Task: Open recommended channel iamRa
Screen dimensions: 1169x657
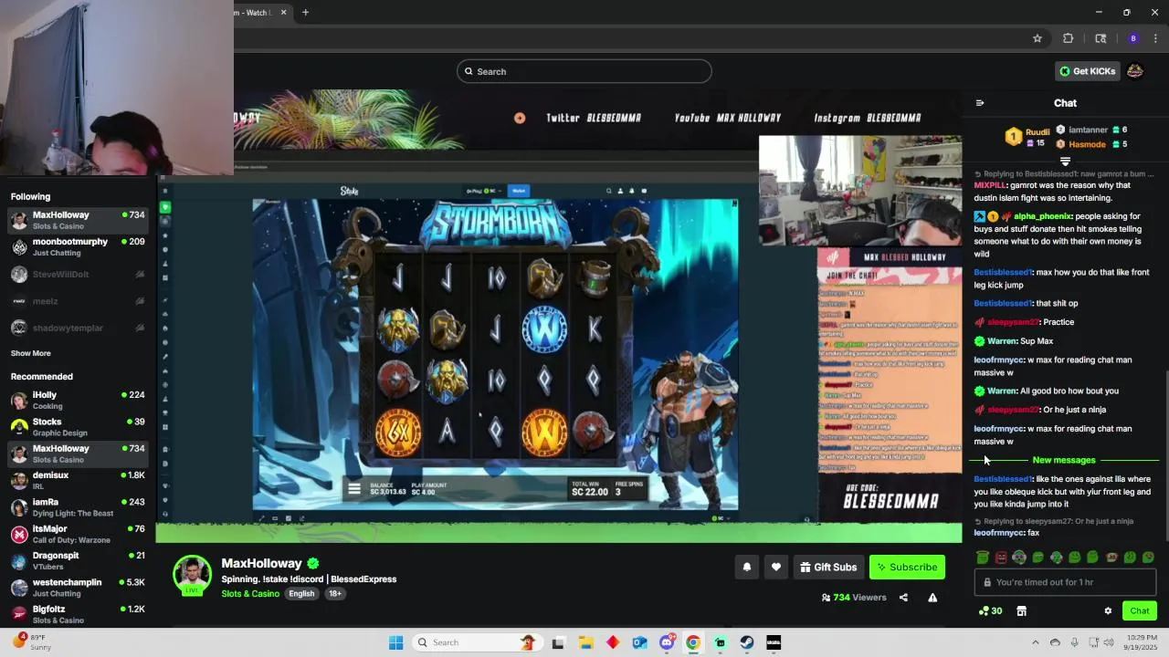Action: tap(78, 507)
